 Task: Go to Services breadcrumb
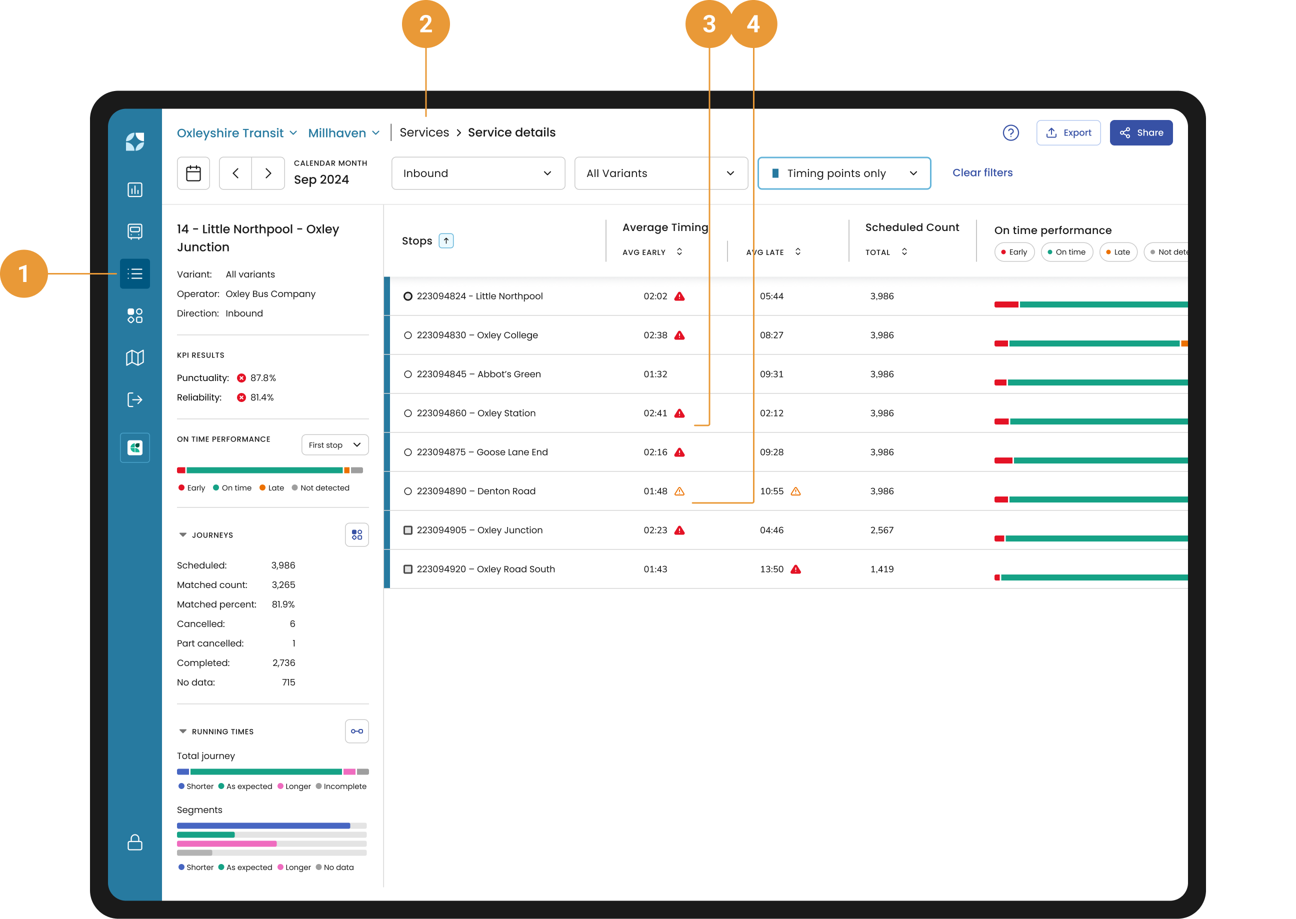point(424,132)
